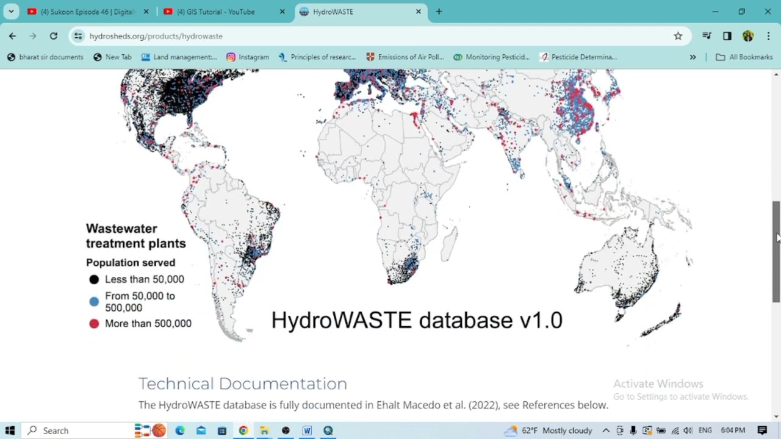The image size is (781, 439).
Task: Click More than 500,000 legend label
Action: pos(148,324)
